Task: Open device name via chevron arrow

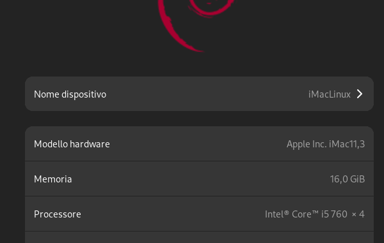Action: click(x=360, y=94)
